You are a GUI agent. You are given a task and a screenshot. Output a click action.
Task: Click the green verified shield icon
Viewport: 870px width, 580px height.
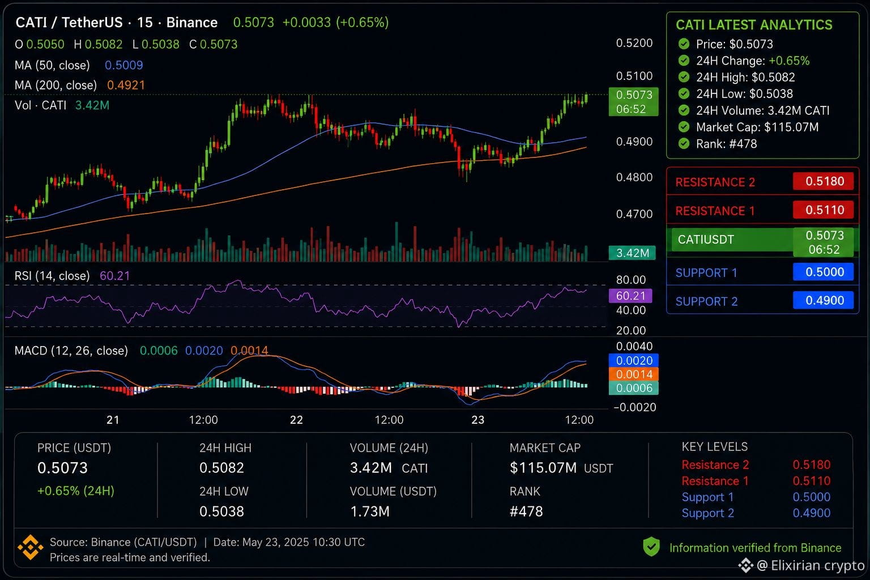(x=651, y=547)
